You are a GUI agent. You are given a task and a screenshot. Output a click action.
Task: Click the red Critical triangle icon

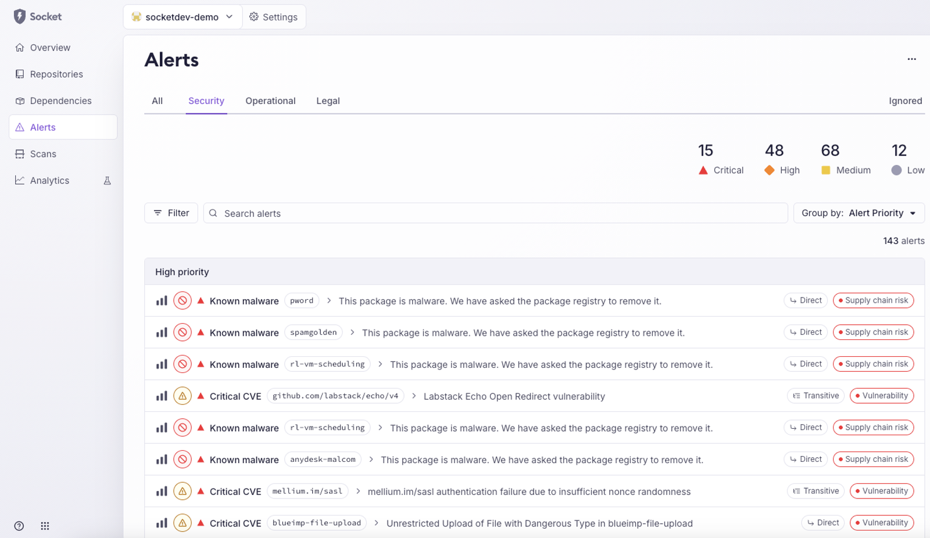tap(703, 170)
